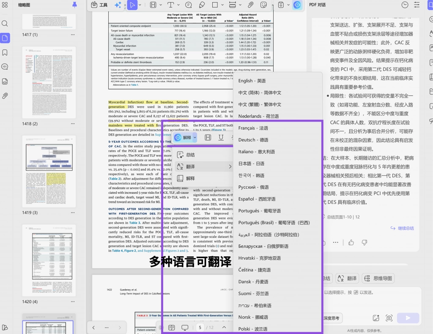Open the text tool dropdown arrow
Viewport: 433px width, 334px height.
point(178,5)
